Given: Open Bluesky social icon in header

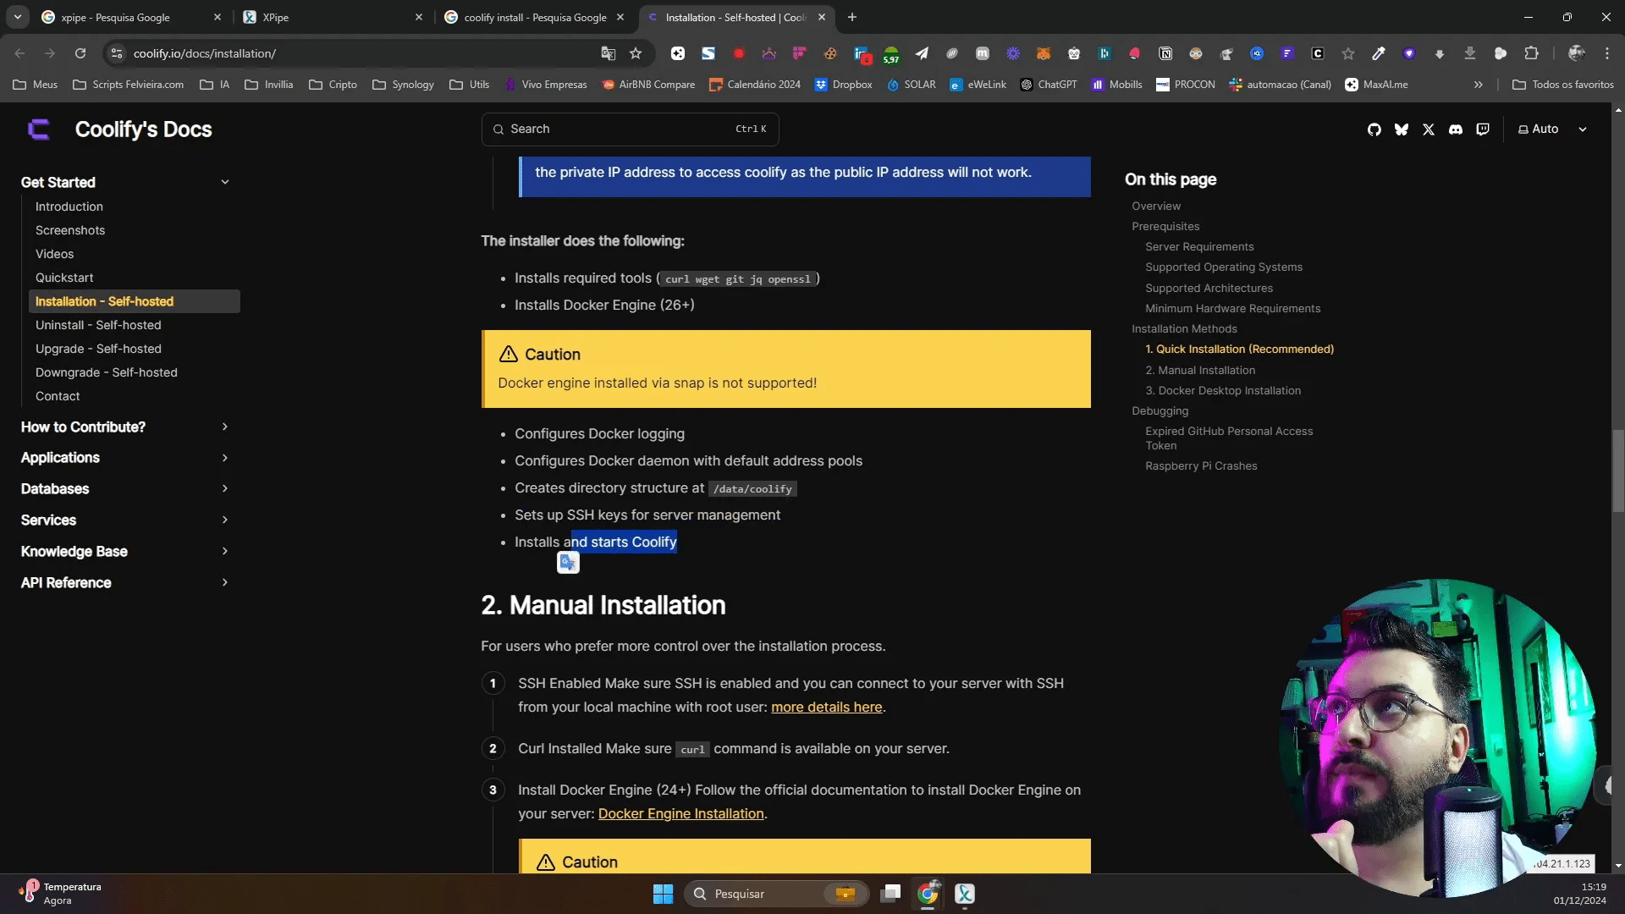Looking at the screenshot, I should pos(1402,129).
